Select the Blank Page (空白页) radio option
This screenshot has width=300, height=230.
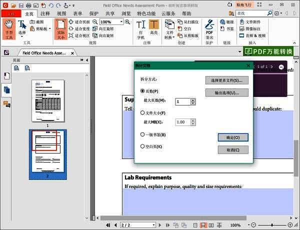pyautogui.click(x=143, y=146)
